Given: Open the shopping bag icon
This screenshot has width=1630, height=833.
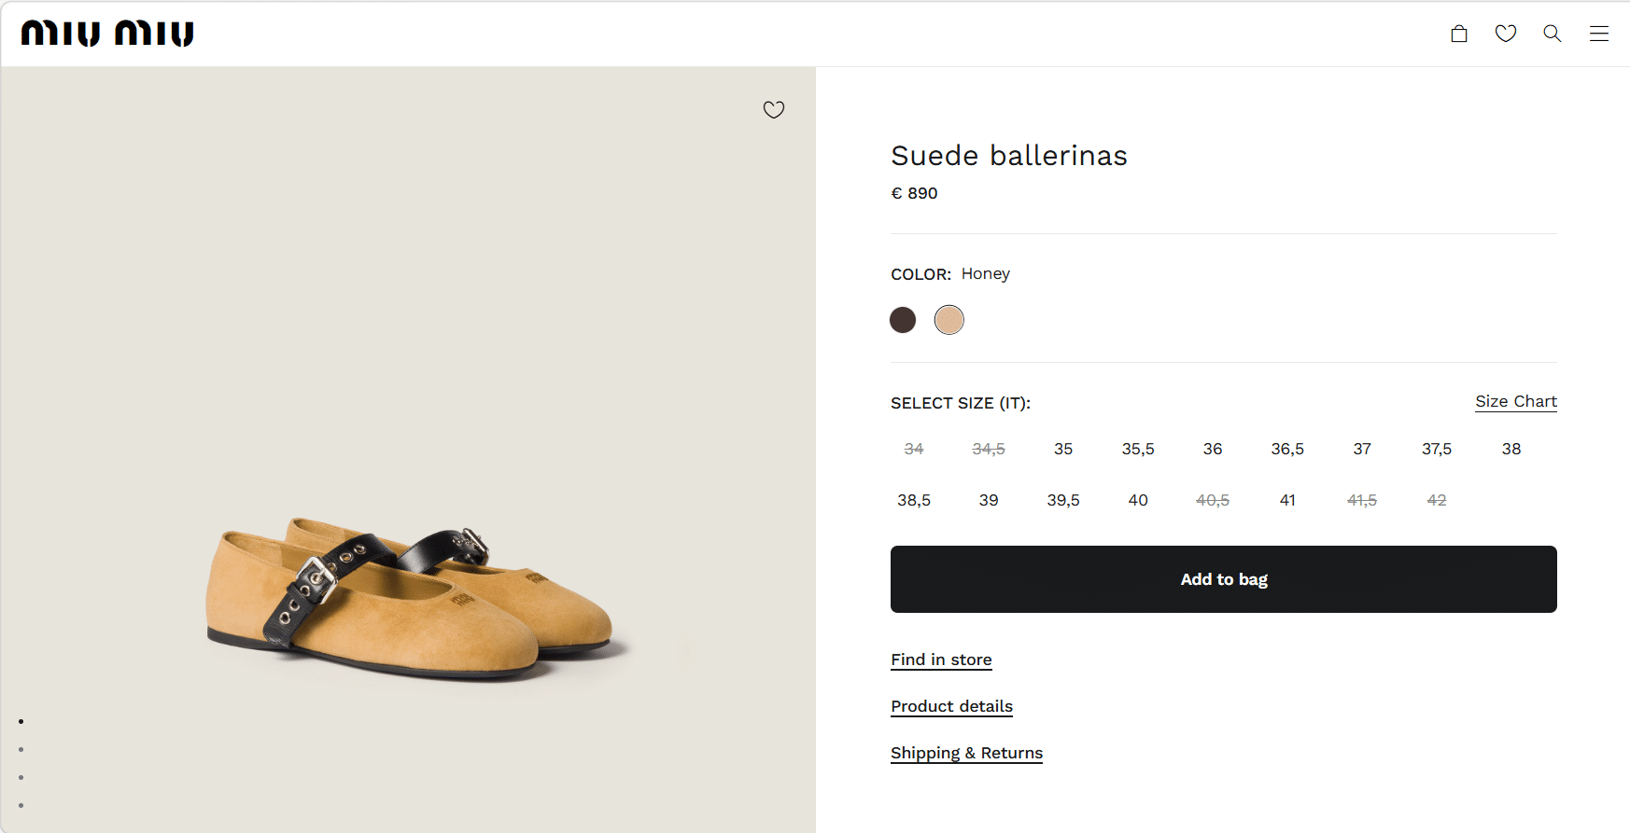Looking at the screenshot, I should [1459, 34].
